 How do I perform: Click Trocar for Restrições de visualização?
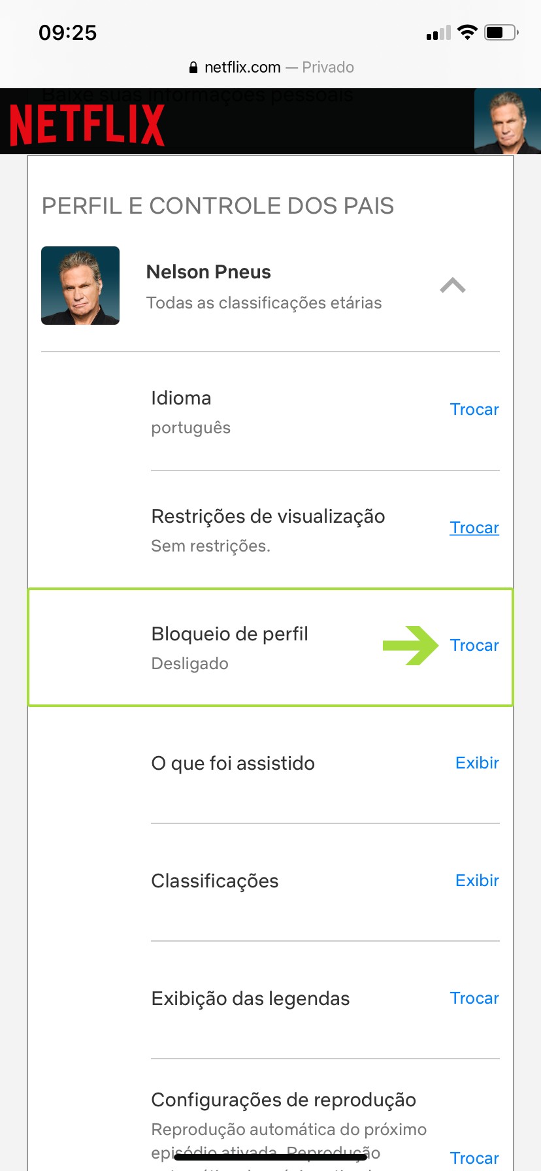[474, 528]
